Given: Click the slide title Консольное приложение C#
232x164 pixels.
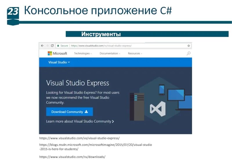Looking at the screenshot, I should point(98,10).
